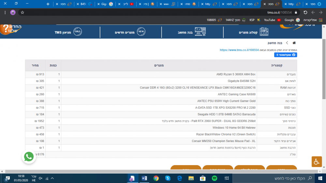This screenshot has height=183, width=326.
Task: Open the YouTube bookmark
Action: point(272,20)
